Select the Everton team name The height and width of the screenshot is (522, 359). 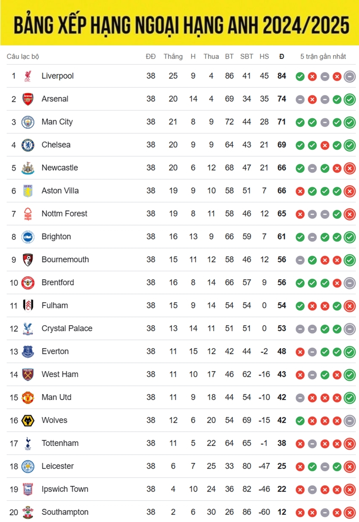click(x=55, y=351)
